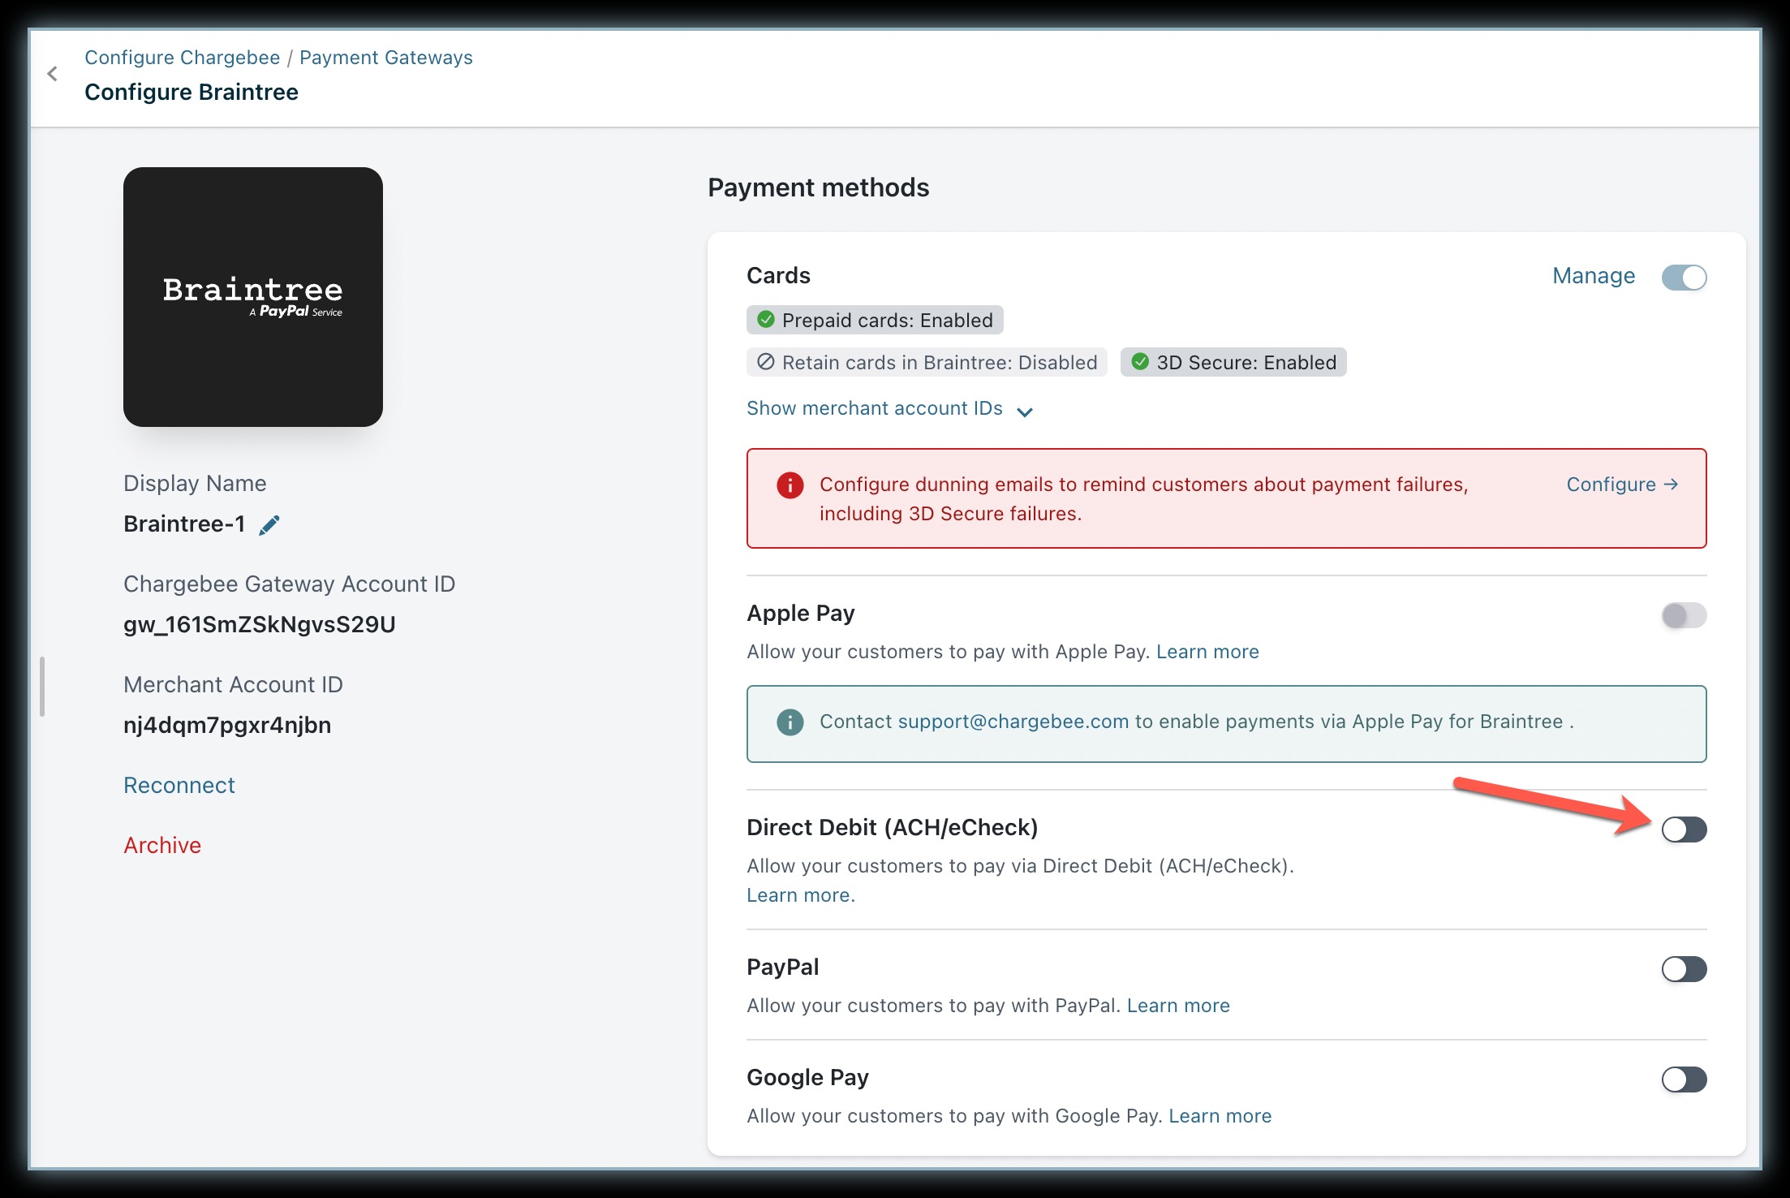Screen dimensions: 1790x1198
Task: Enable the Google Pay toggle
Action: pos(1684,1079)
